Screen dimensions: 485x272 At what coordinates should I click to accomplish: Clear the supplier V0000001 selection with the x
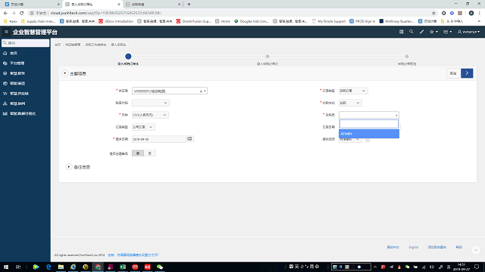(201, 91)
